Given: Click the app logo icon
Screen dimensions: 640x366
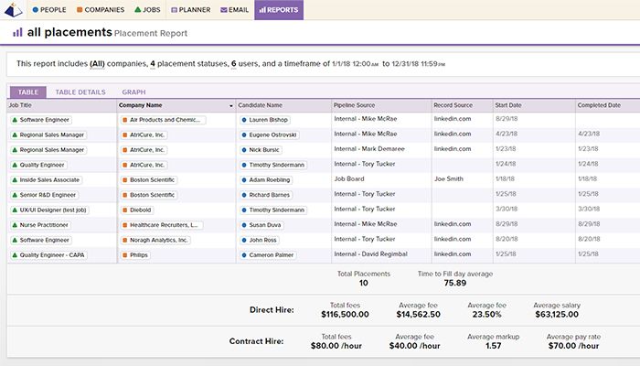Looking at the screenshot, I should click(x=11, y=10).
